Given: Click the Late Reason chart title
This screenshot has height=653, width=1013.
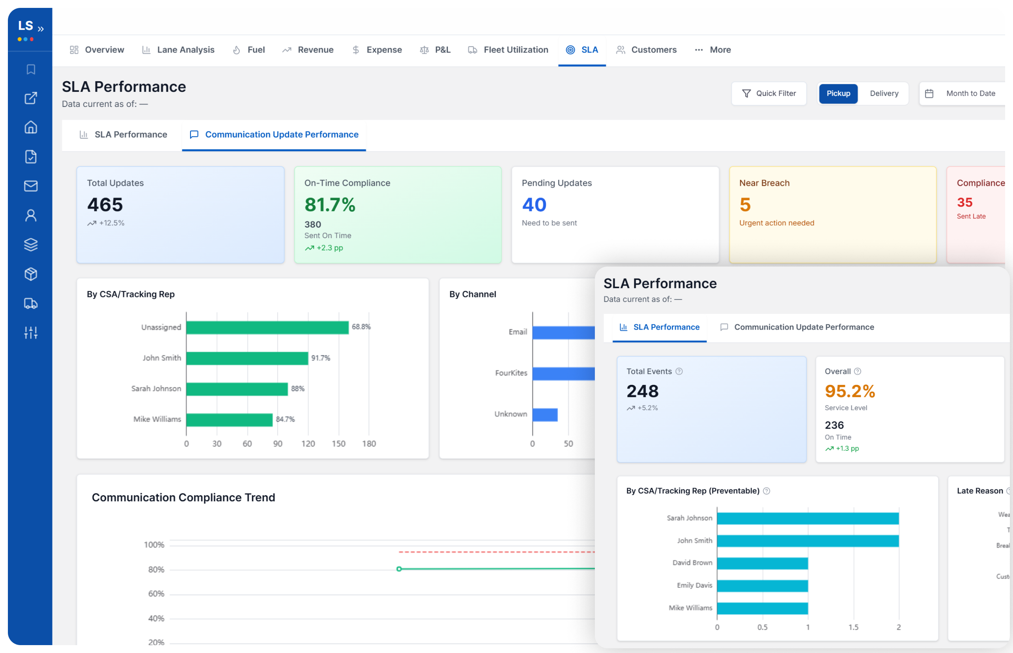Looking at the screenshot, I should pos(979,491).
